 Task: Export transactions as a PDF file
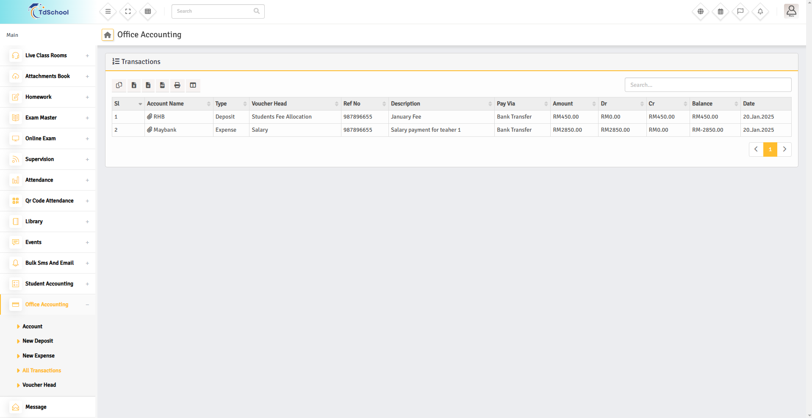click(162, 85)
